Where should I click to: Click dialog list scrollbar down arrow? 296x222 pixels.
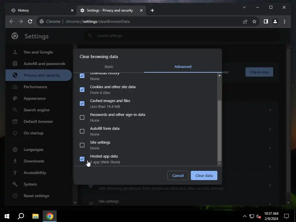click(219, 163)
